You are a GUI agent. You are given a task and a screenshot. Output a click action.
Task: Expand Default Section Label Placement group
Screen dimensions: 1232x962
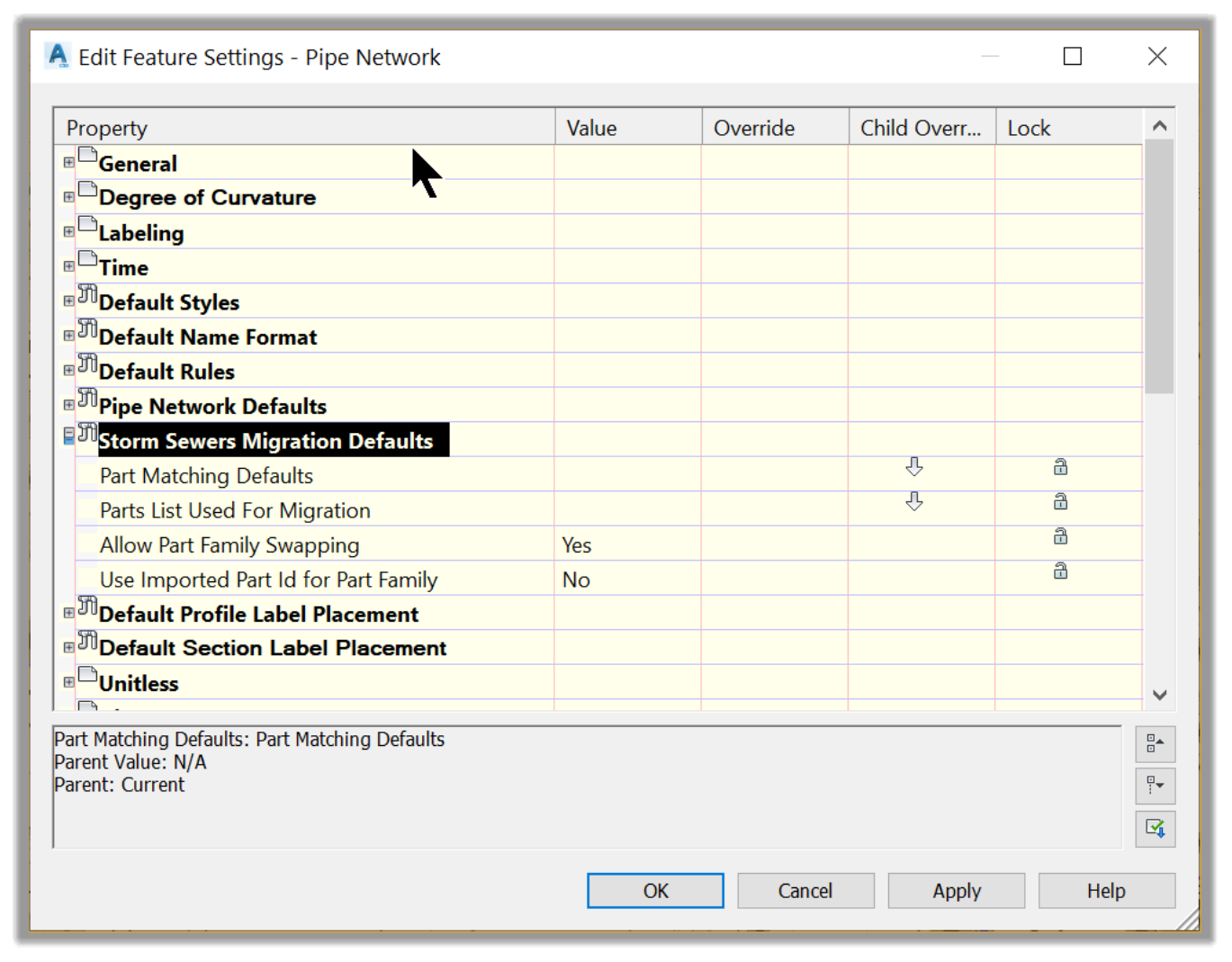click(69, 648)
